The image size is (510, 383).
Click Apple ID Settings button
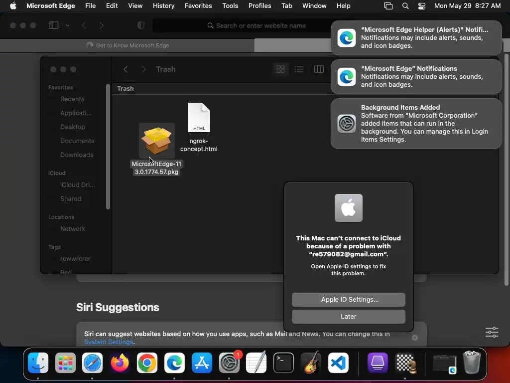click(349, 300)
